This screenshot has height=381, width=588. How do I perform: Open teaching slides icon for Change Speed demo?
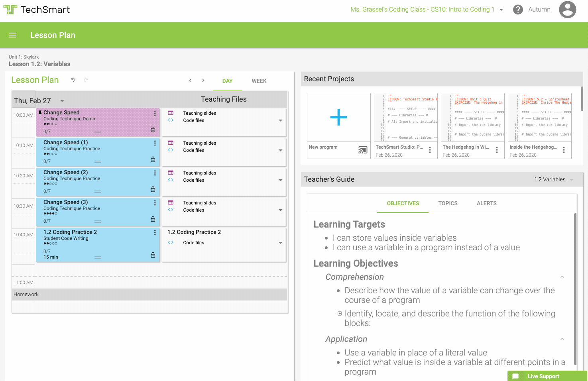click(x=171, y=113)
